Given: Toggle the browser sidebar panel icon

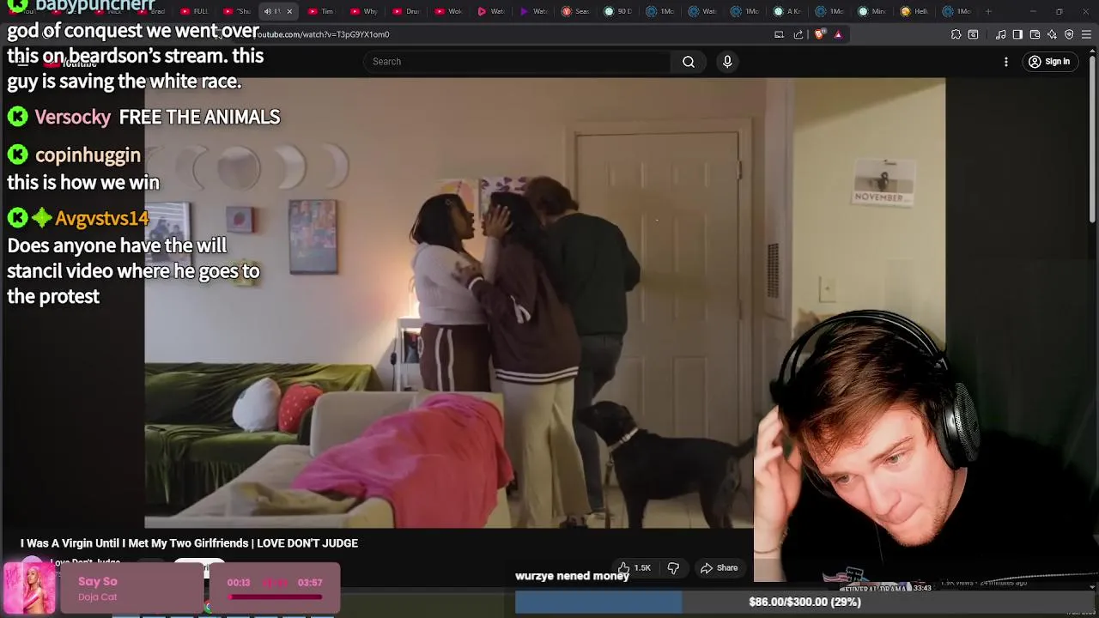Looking at the screenshot, I should pos(1017,34).
